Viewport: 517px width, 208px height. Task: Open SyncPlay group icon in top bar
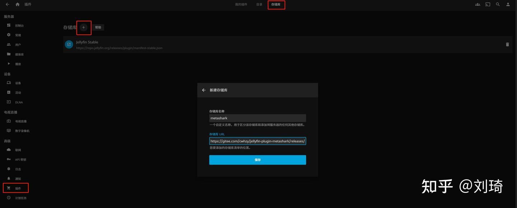(478, 4)
